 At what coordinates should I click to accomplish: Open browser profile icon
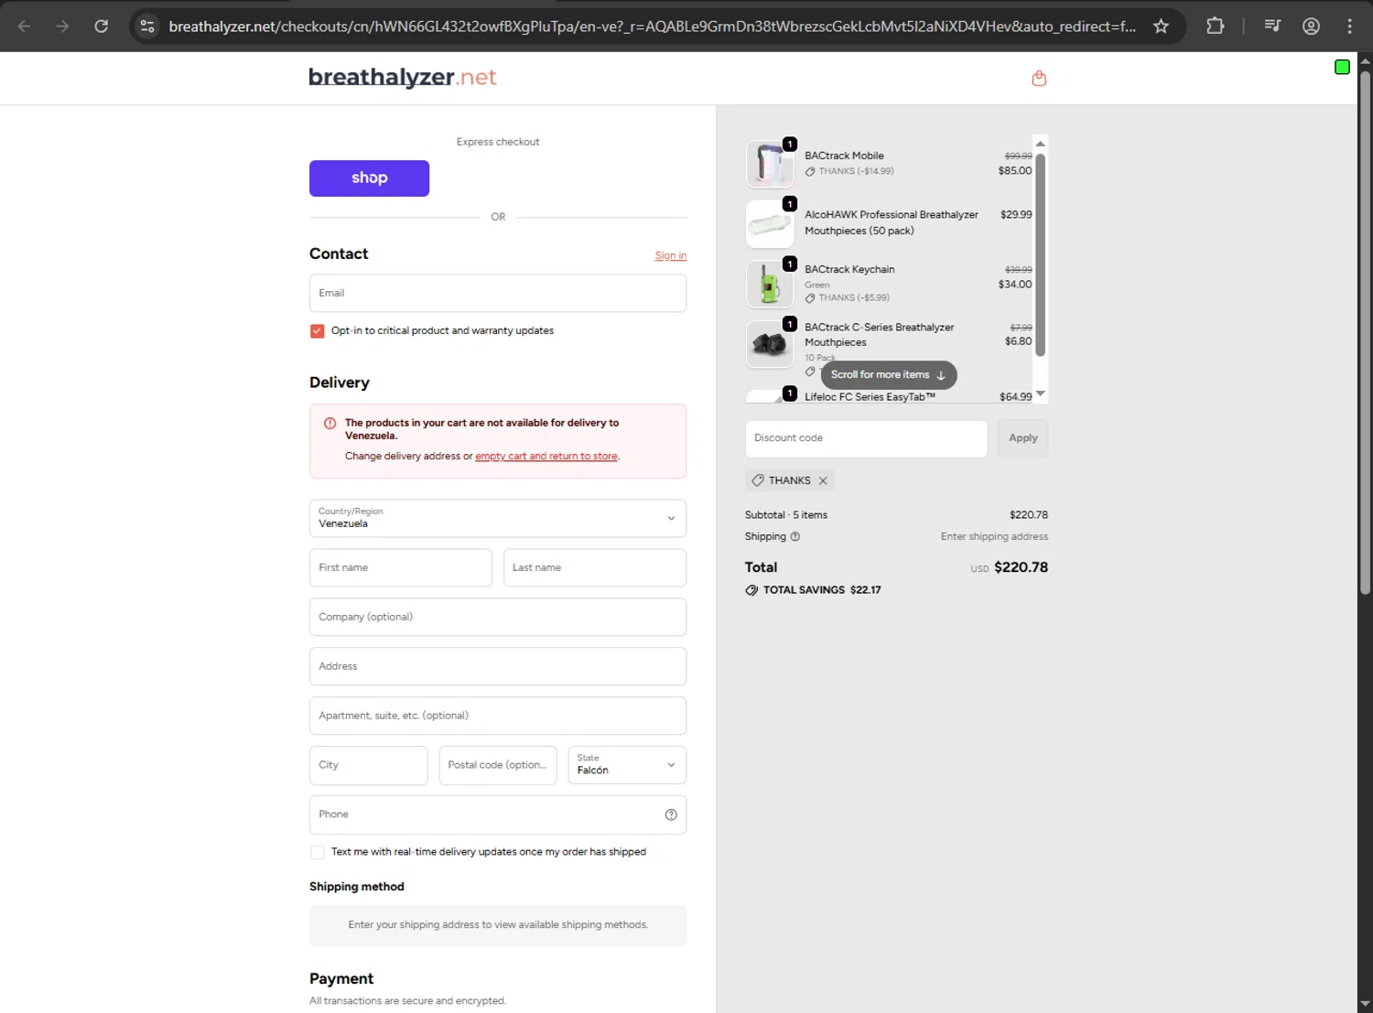1311,27
